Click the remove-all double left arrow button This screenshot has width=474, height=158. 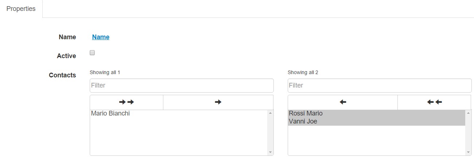(x=434, y=102)
